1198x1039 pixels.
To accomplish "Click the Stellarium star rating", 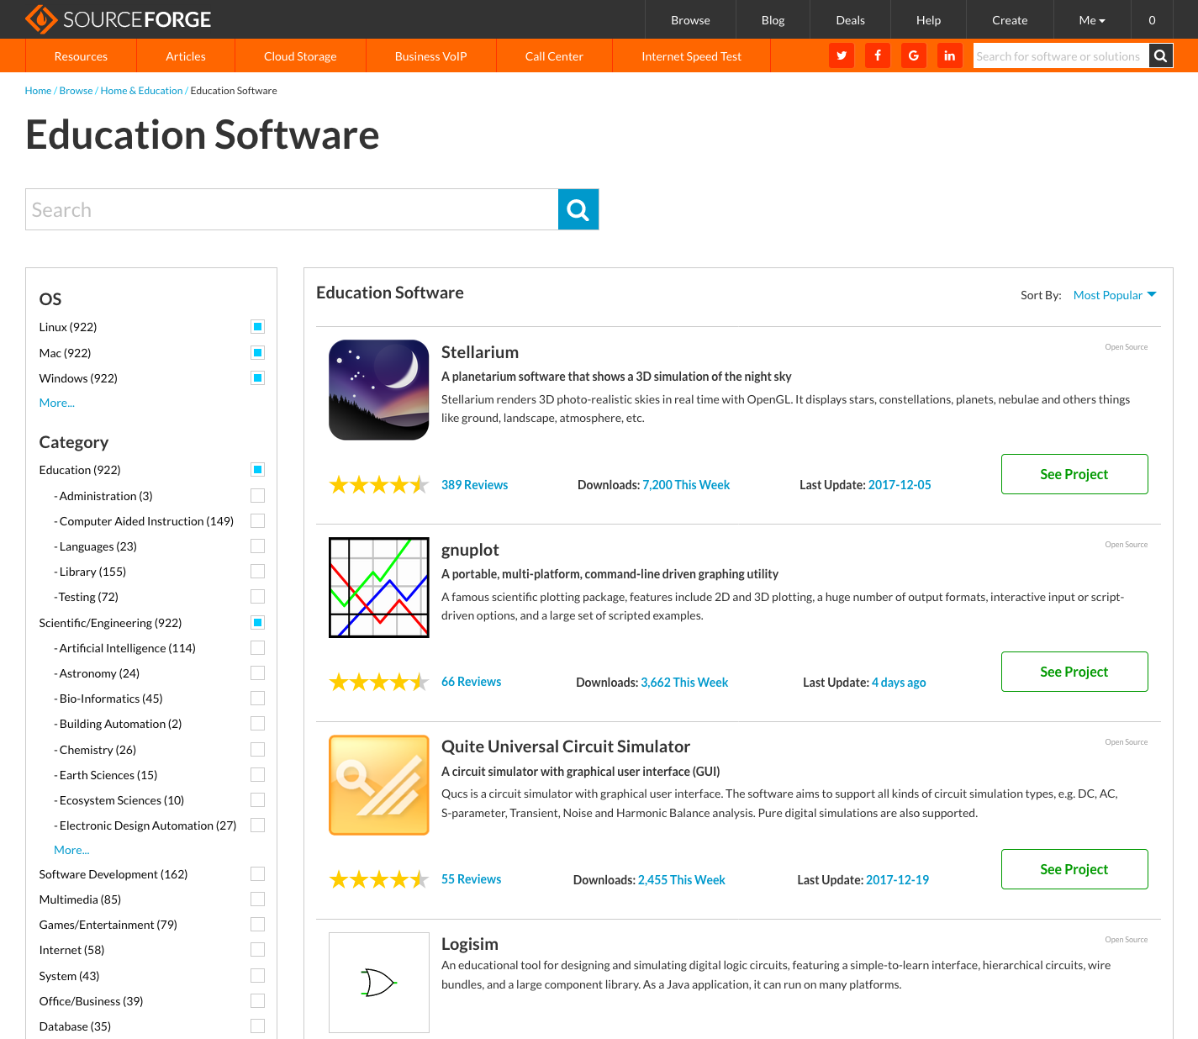I will coord(379,485).
